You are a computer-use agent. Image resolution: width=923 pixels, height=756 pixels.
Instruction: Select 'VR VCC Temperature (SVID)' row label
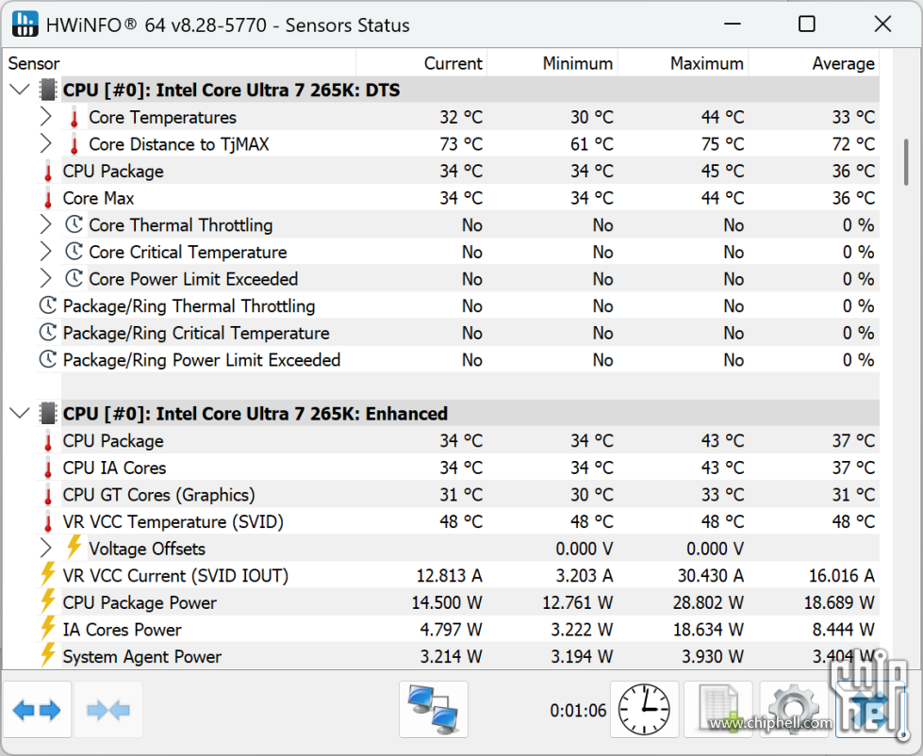click(x=173, y=522)
